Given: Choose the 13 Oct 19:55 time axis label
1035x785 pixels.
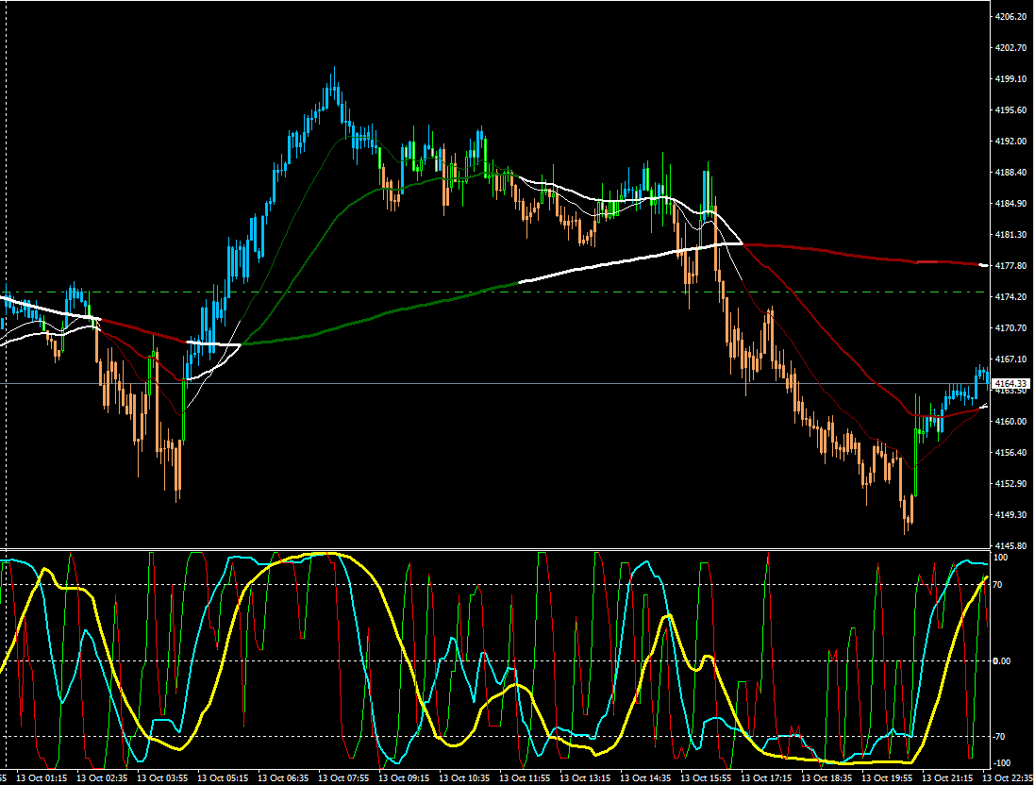Looking at the screenshot, I should coord(887,778).
